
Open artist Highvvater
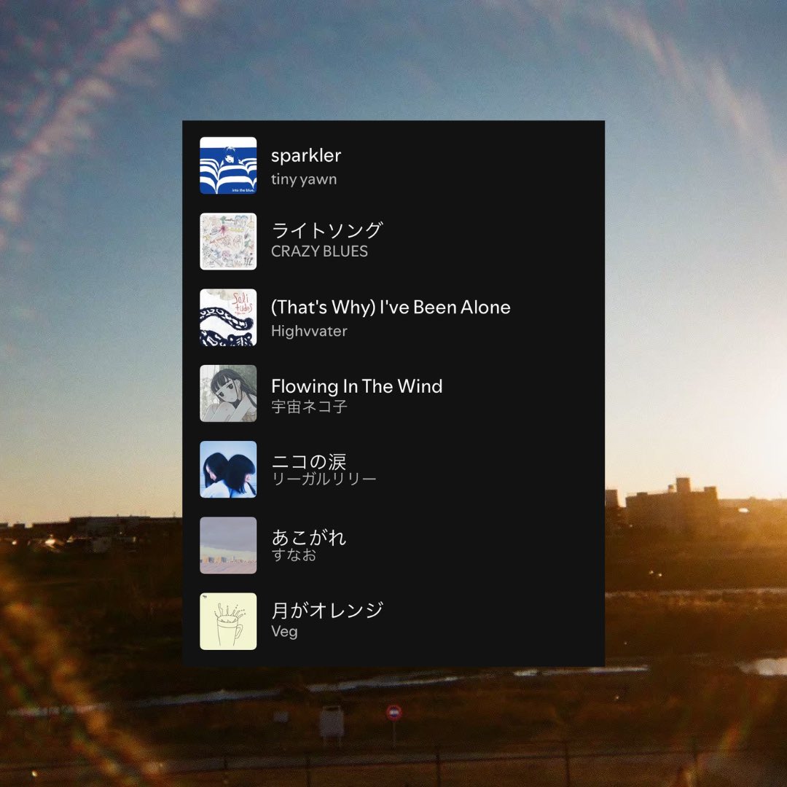[x=309, y=332]
